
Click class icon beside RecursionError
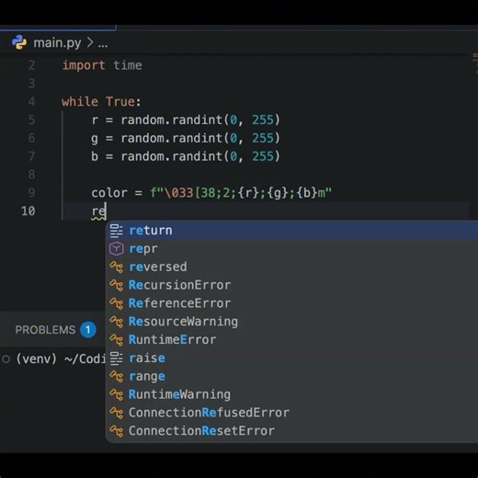[x=117, y=285]
